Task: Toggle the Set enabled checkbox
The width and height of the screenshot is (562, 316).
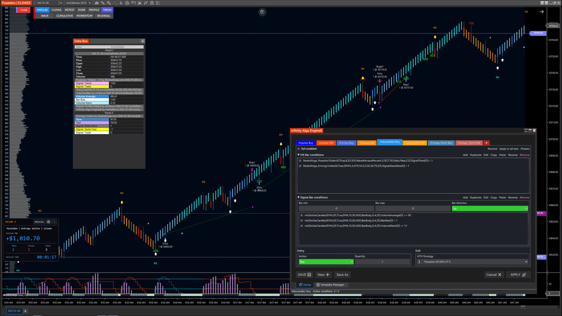Action: coord(299,149)
